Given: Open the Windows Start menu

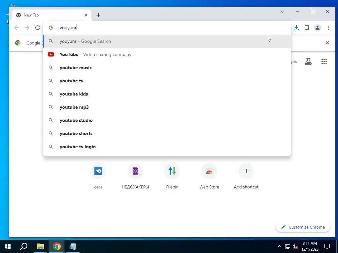Looking at the screenshot, I should tap(8, 246).
